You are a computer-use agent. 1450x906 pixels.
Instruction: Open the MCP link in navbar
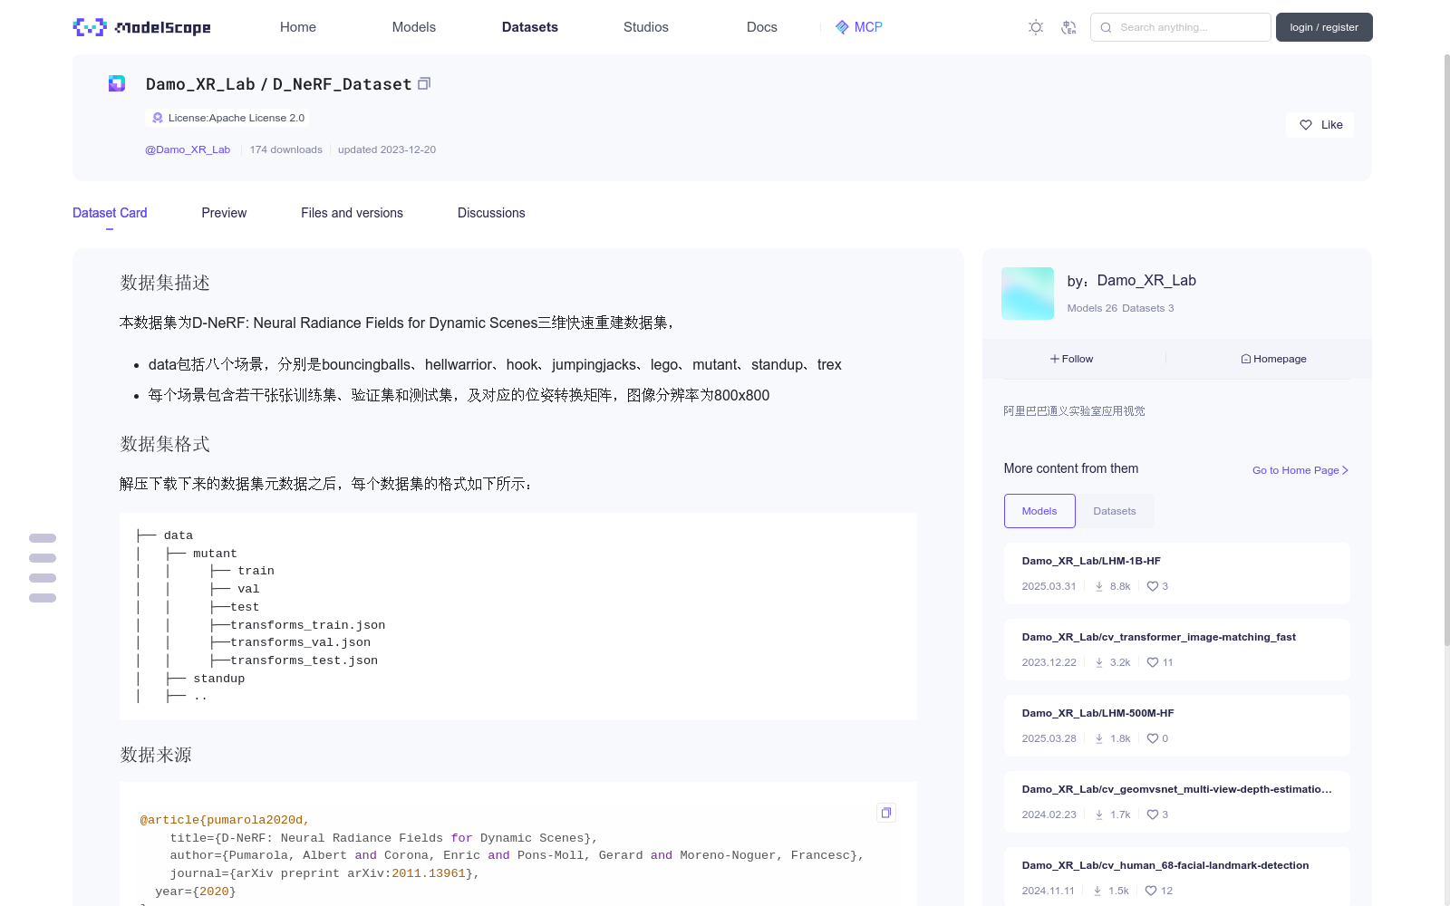pos(859,27)
